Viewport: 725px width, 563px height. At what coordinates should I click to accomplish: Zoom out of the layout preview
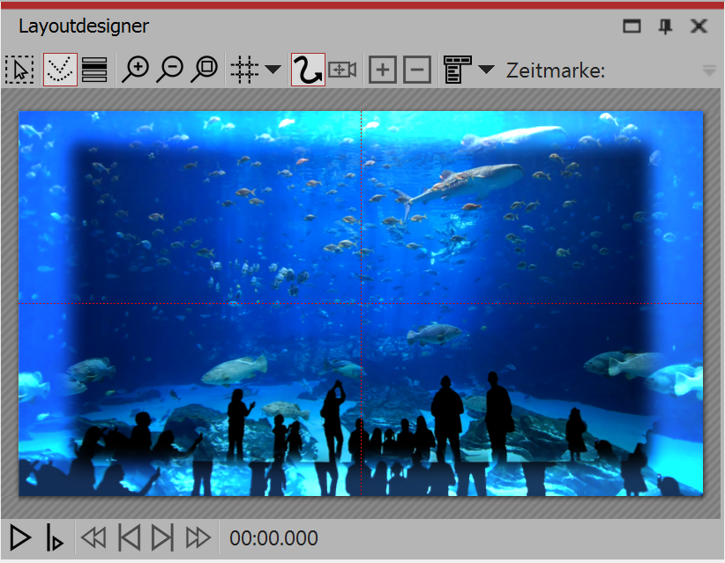[x=169, y=70]
